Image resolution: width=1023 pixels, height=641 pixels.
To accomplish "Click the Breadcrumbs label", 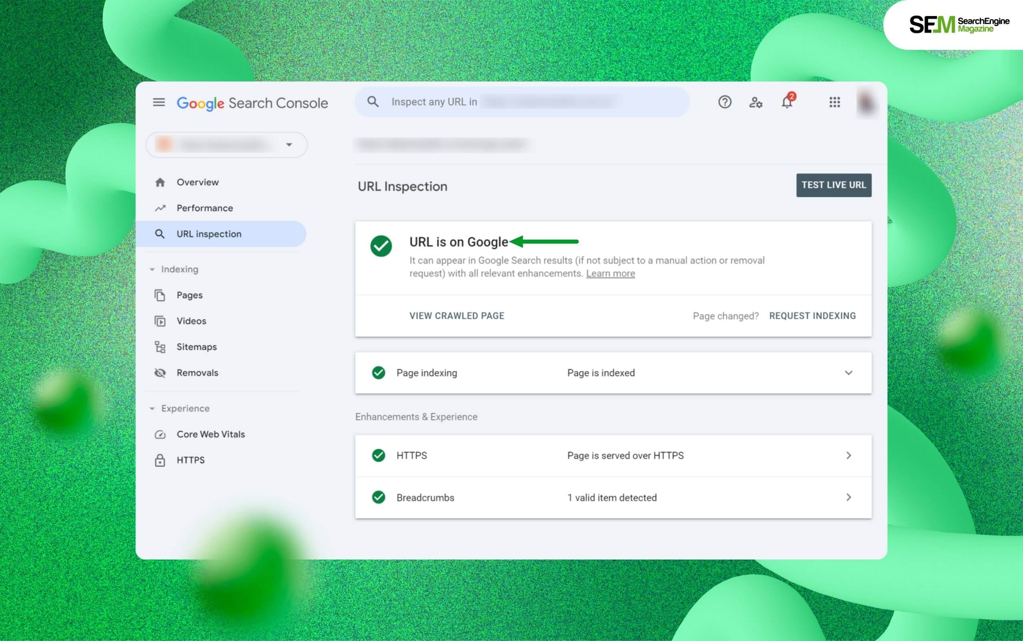I will (425, 498).
